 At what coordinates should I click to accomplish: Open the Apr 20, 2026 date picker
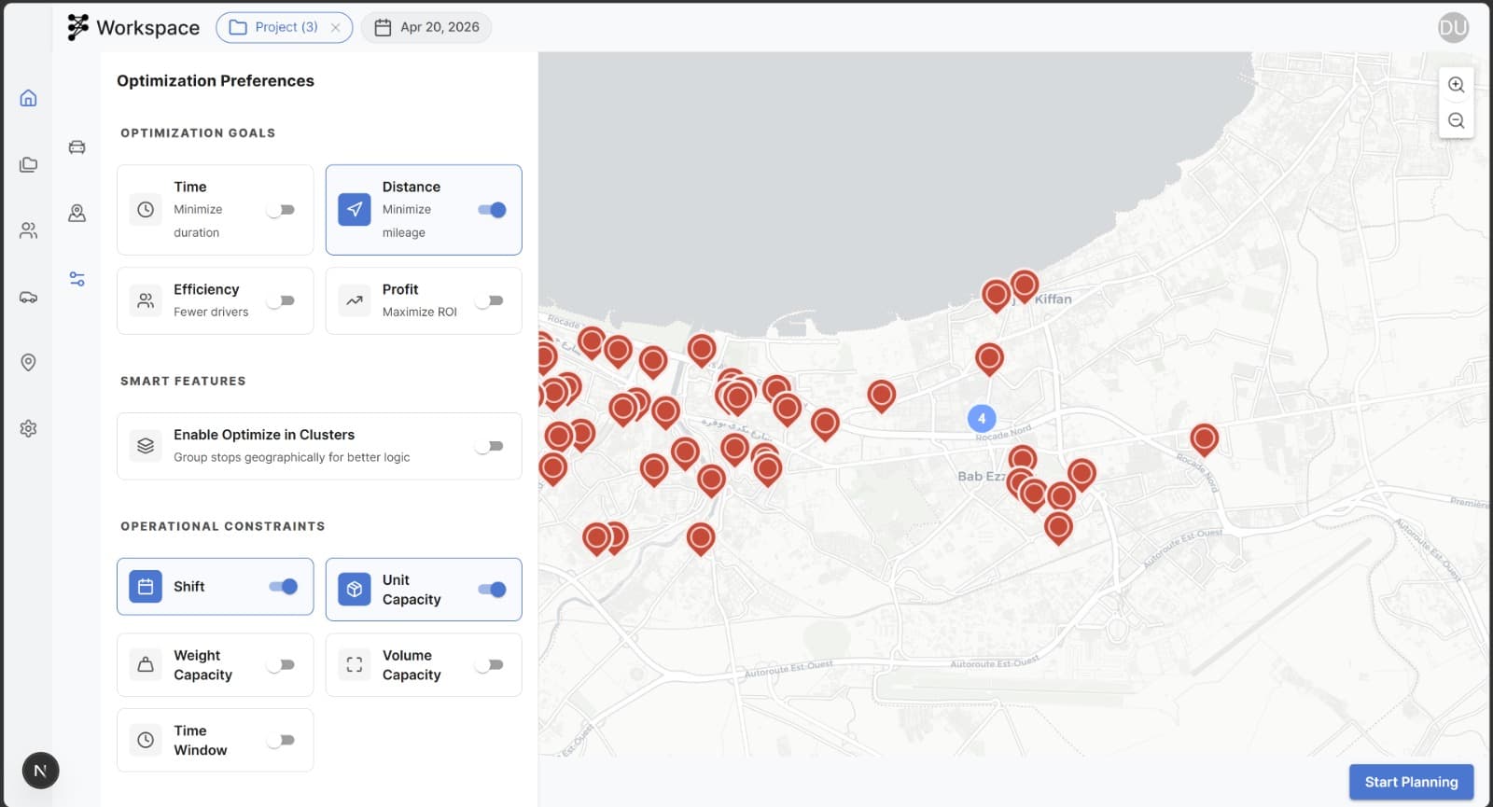[x=426, y=27]
